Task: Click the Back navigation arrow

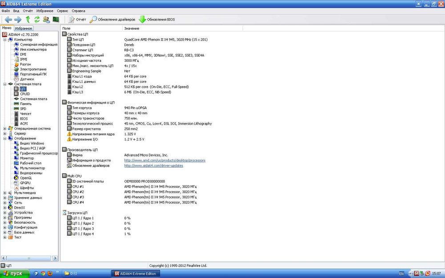Action: [x=8, y=20]
